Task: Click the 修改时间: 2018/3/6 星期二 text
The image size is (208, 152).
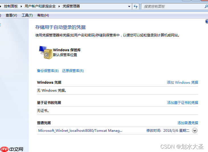Action: [x=168, y=131]
